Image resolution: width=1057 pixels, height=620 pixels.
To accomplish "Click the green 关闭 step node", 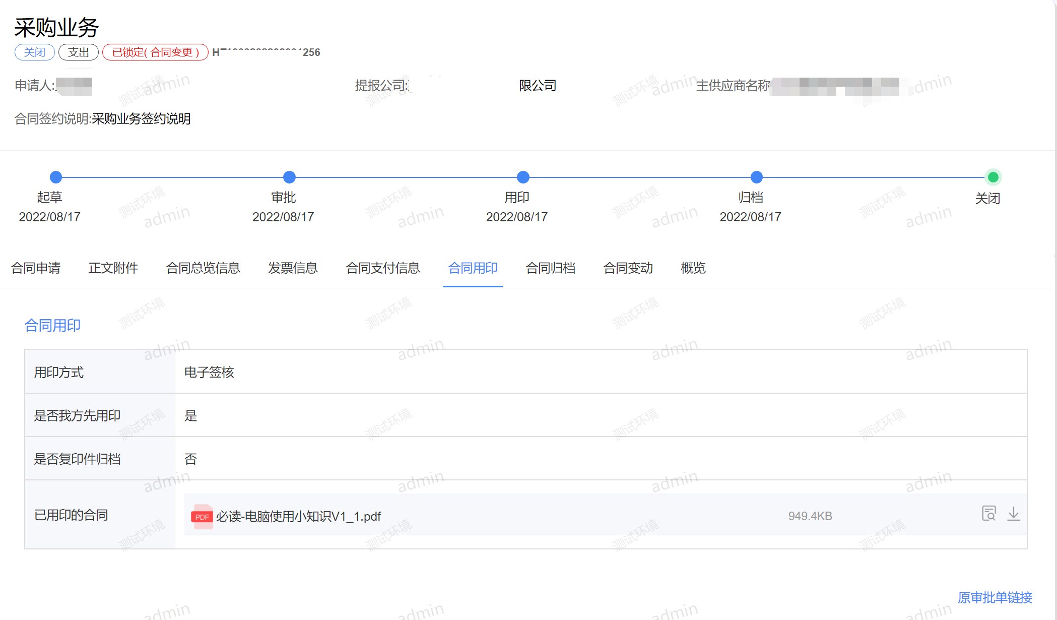I will coord(993,177).
